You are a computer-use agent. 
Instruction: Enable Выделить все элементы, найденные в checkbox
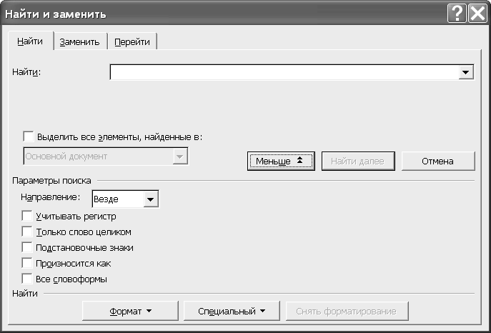click(29, 136)
